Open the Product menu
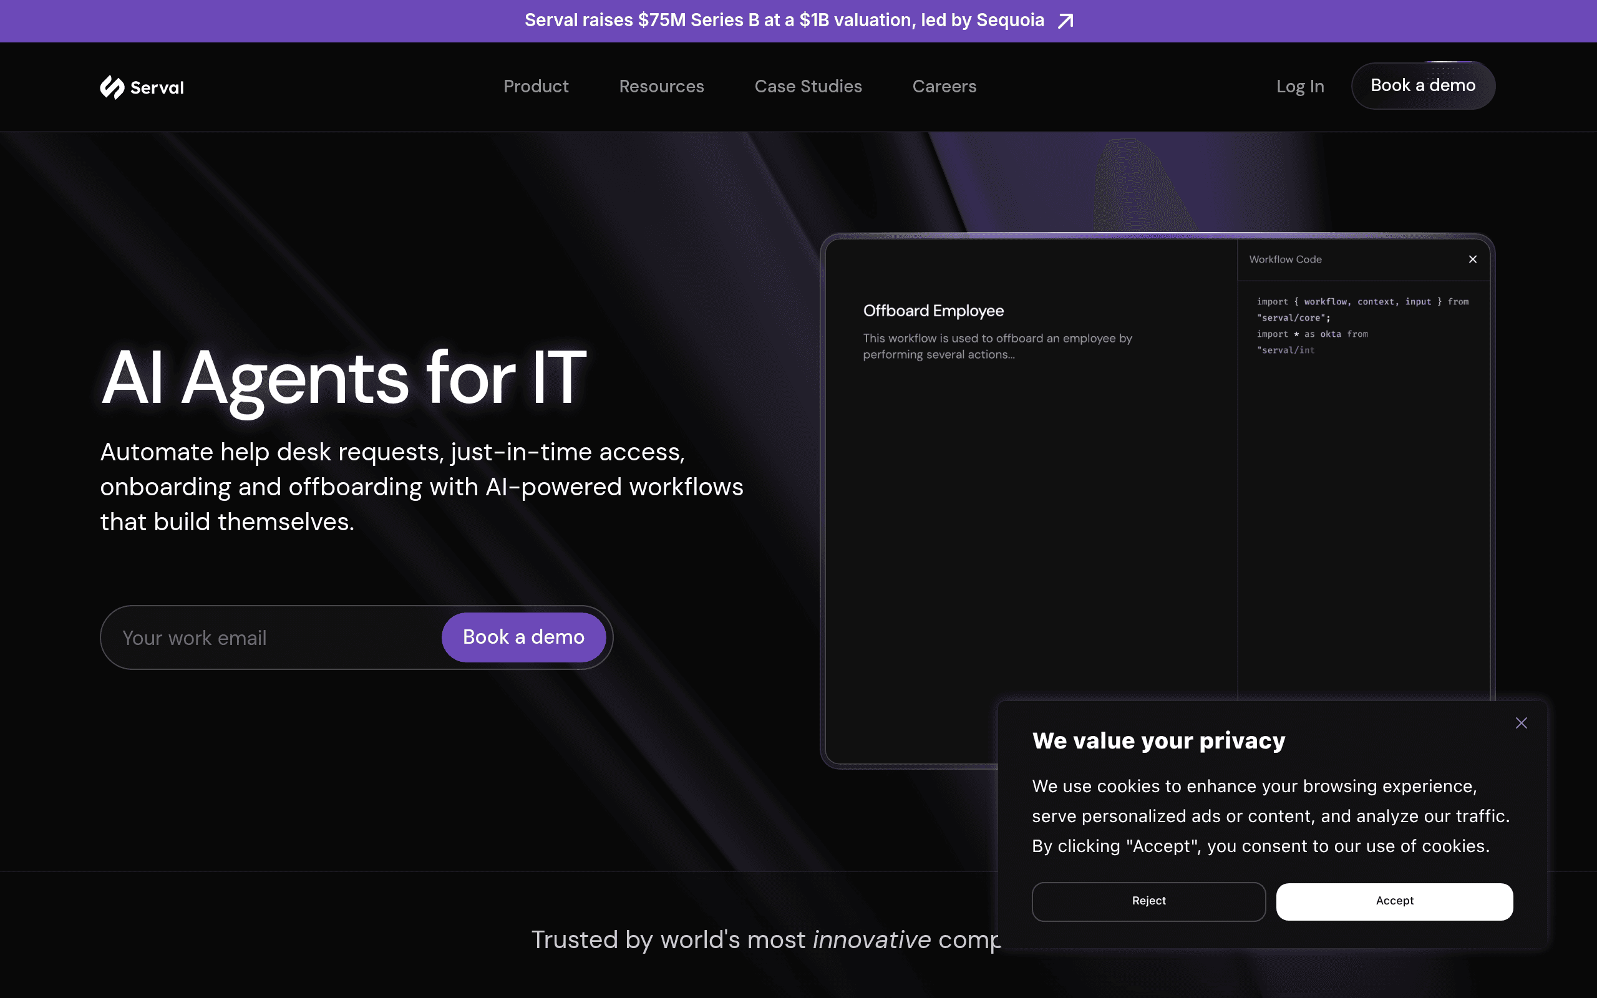1597x998 pixels. (x=536, y=87)
